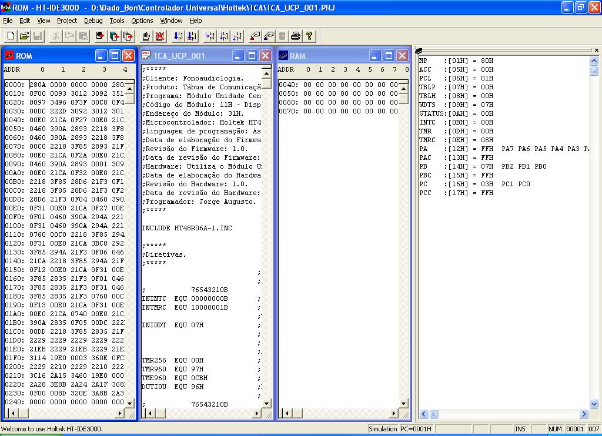Minimize the RAM child window
602x436 pixels.
[x=375, y=56]
